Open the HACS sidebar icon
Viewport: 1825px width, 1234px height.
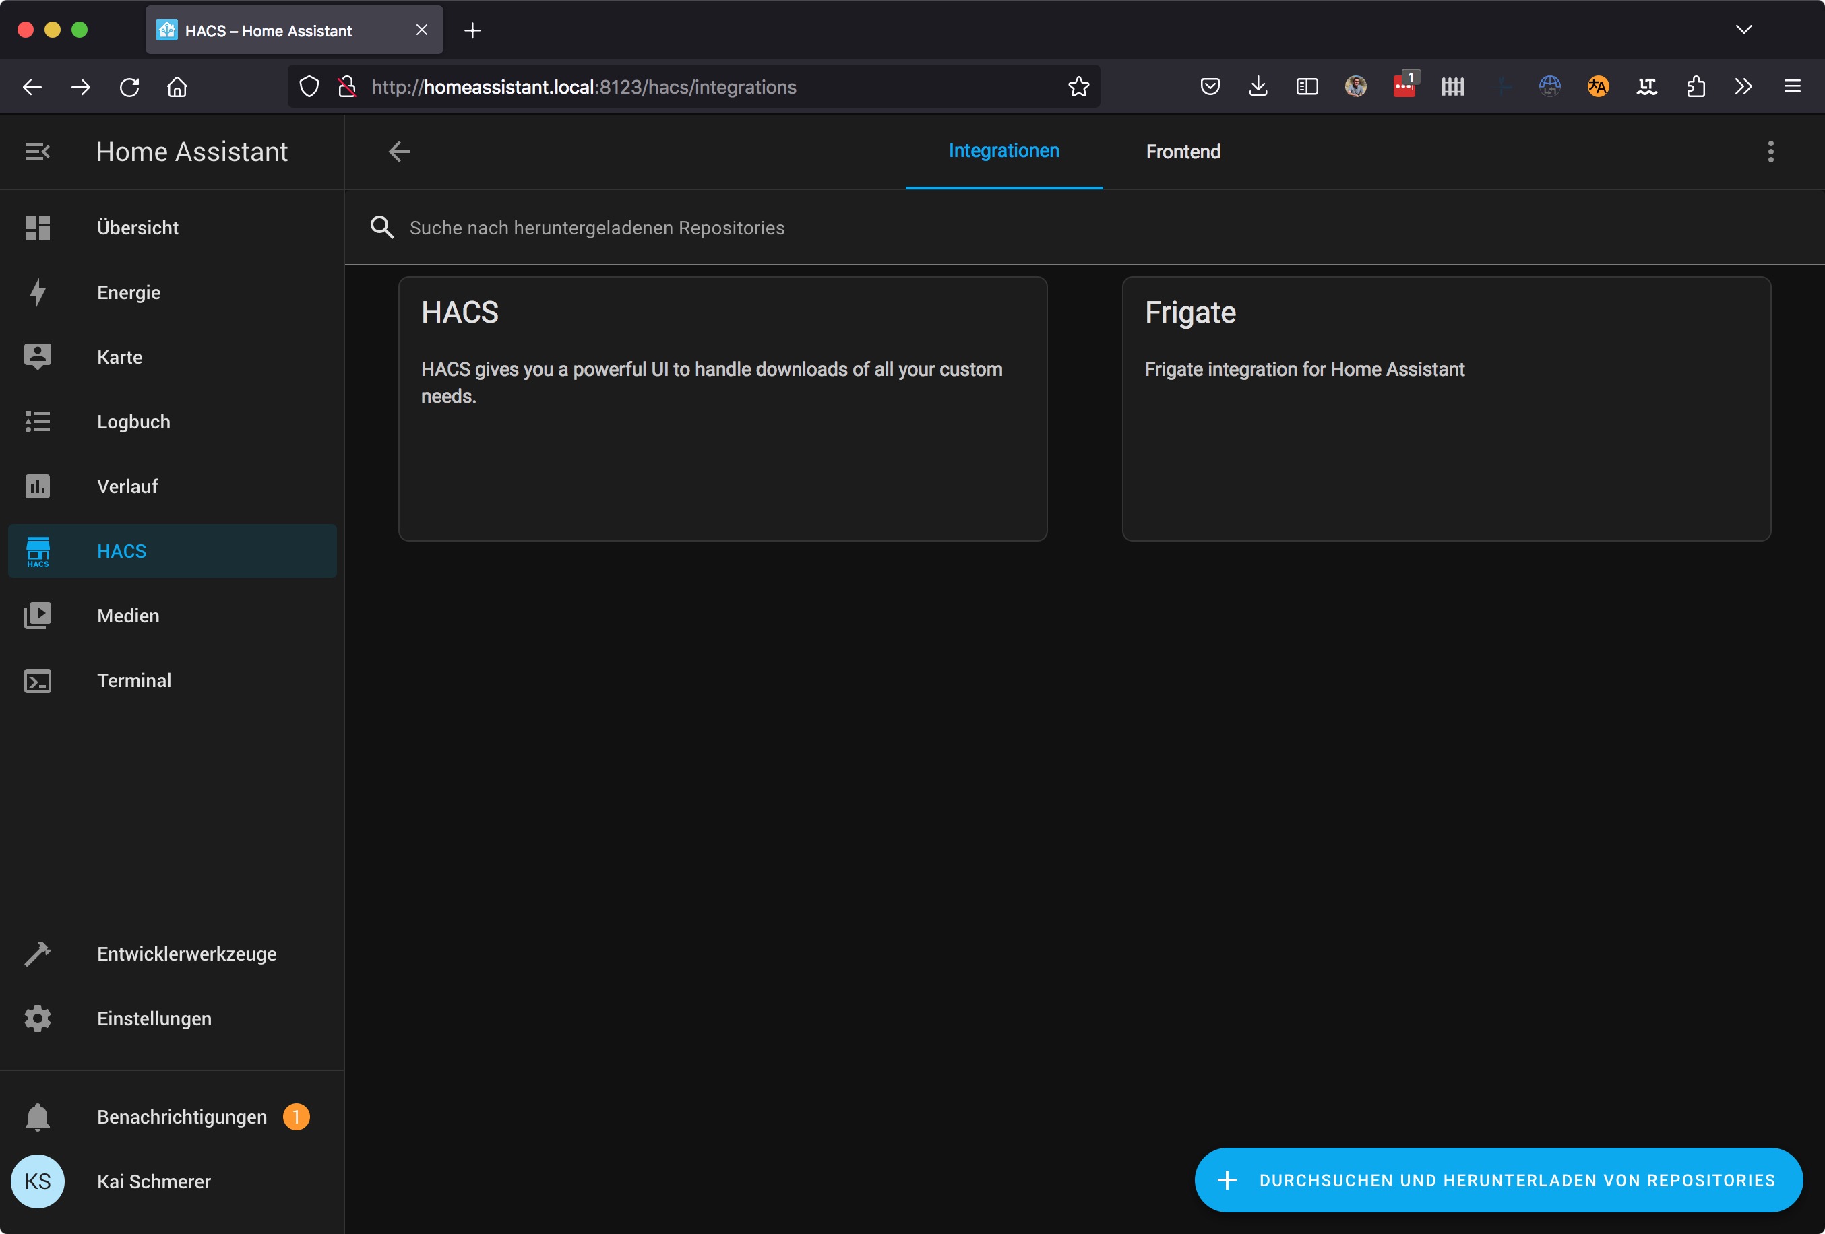(38, 551)
